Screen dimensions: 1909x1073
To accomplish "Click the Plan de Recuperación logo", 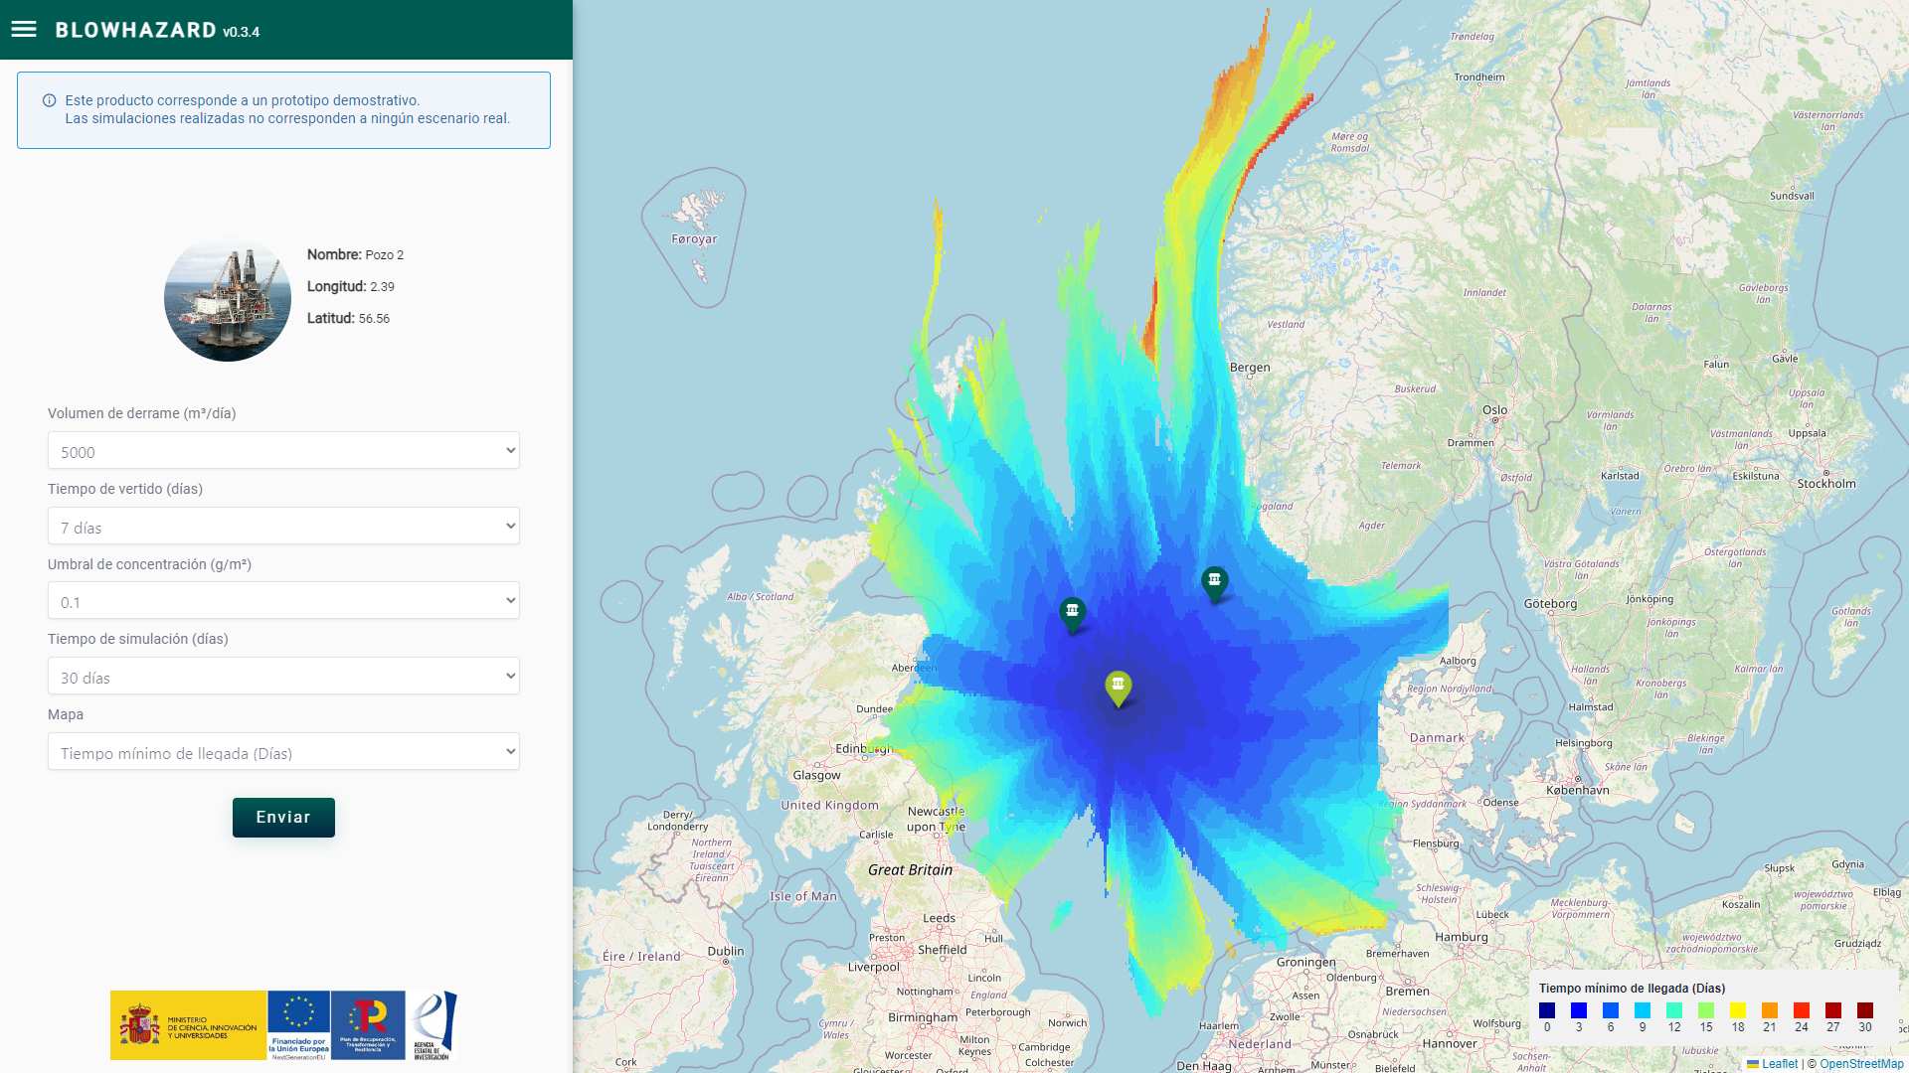I will pyautogui.click(x=368, y=1025).
